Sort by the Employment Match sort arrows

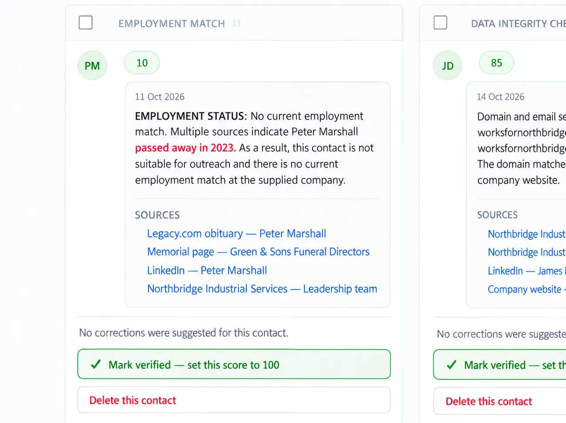coord(236,23)
